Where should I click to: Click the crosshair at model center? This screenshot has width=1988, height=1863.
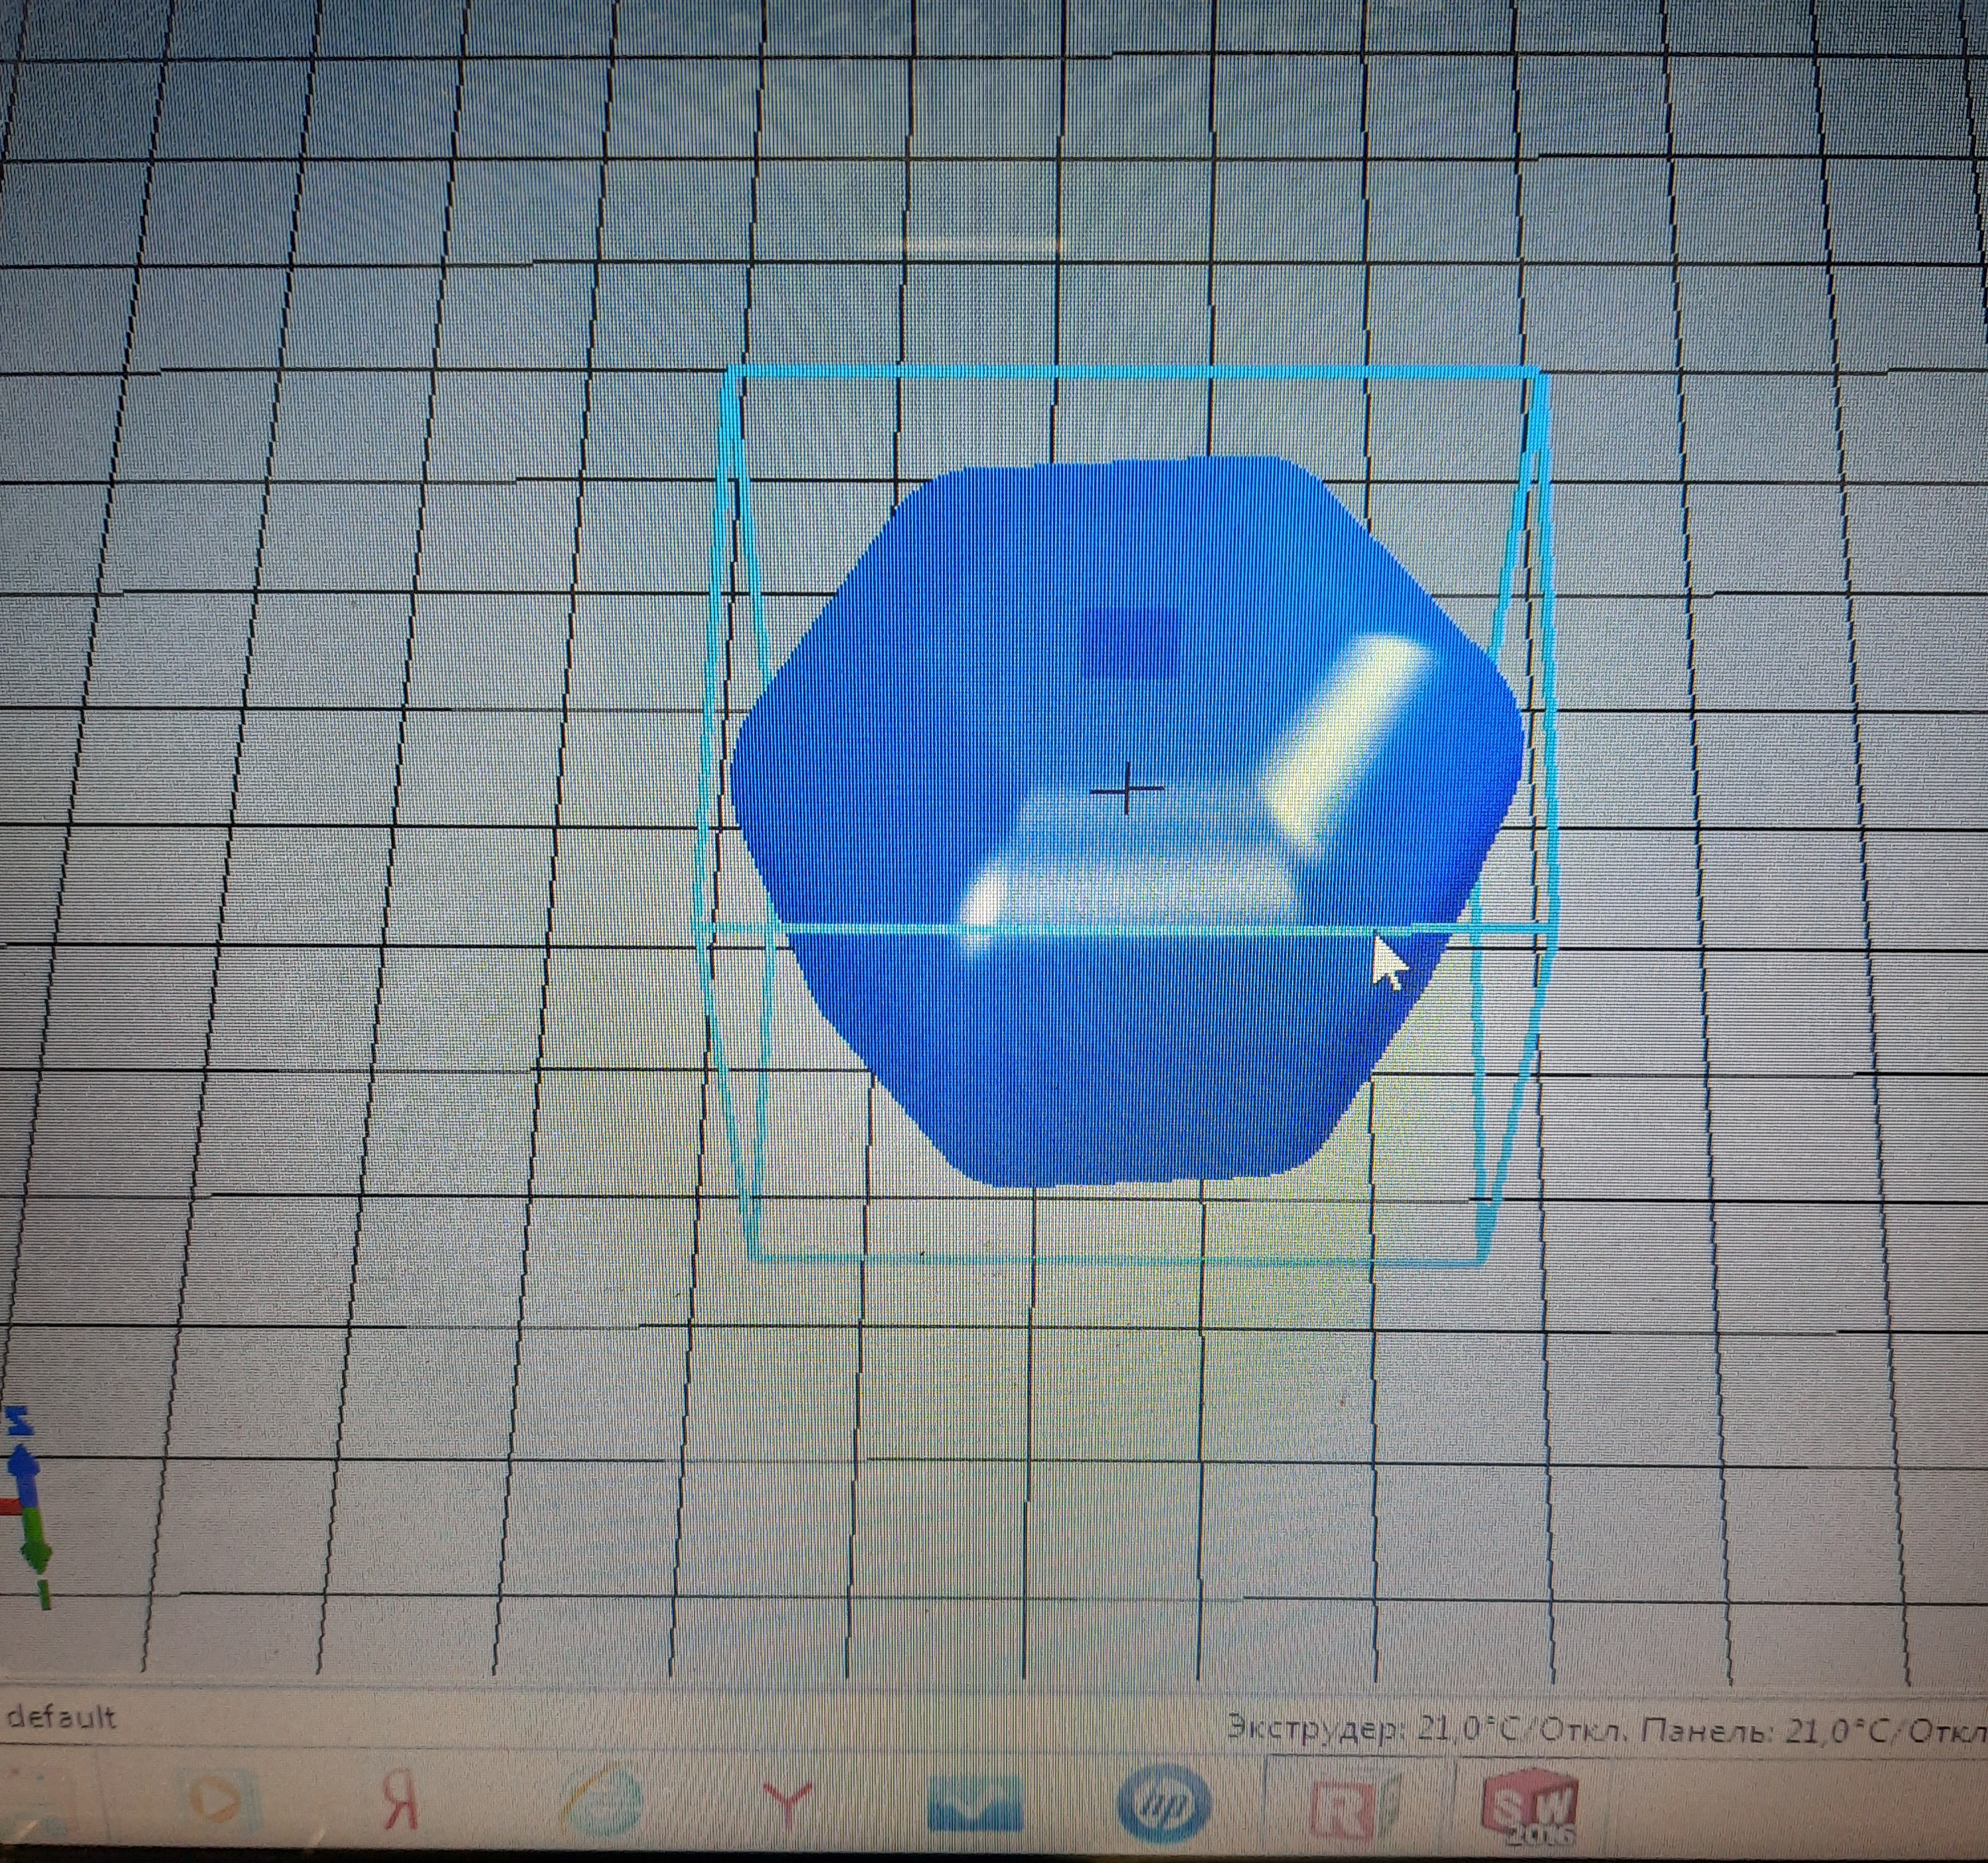point(1127,791)
